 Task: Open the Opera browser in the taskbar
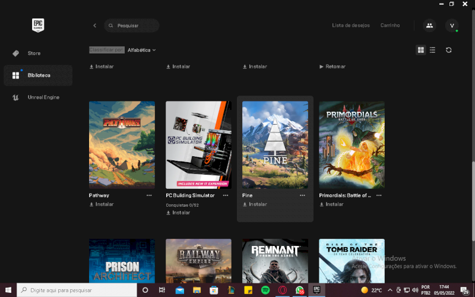[283, 290]
